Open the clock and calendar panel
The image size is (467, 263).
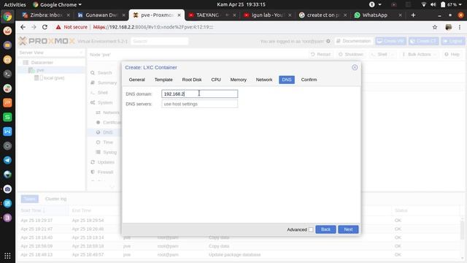[x=241, y=4]
